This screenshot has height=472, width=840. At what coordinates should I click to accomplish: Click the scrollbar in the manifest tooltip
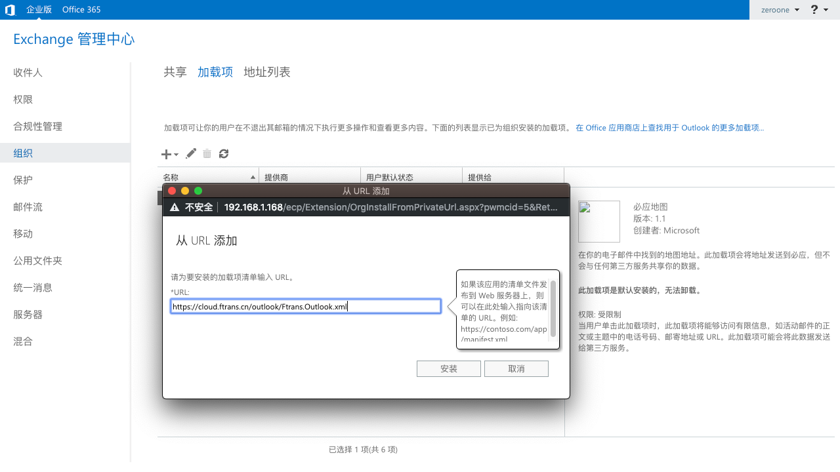point(553,309)
